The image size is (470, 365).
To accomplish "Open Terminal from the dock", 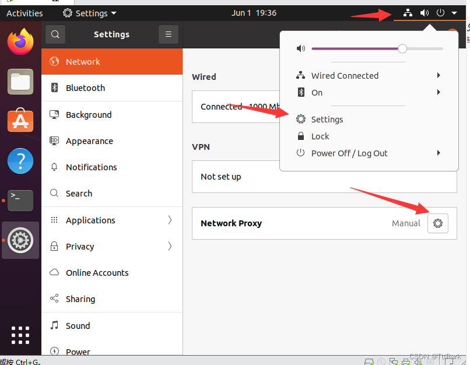I will pos(20,201).
